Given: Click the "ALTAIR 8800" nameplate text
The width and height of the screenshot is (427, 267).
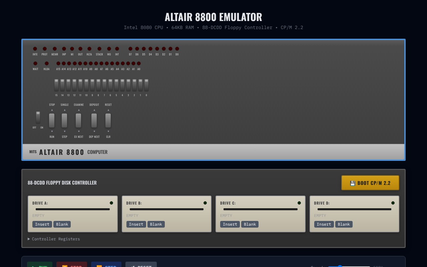Looking at the screenshot, I should click(x=62, y=152).
